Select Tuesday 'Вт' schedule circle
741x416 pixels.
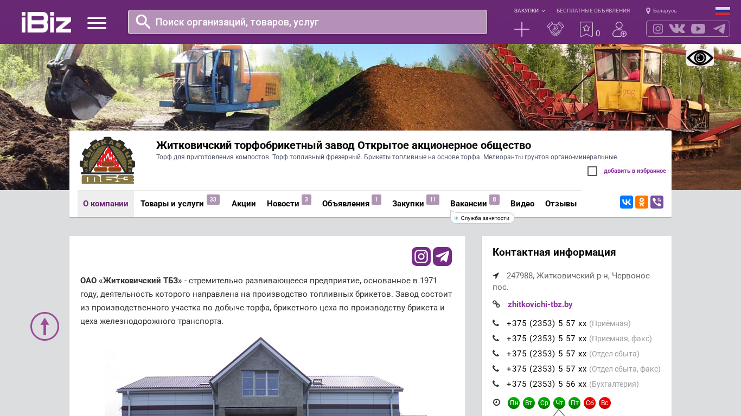pos(529,403)
